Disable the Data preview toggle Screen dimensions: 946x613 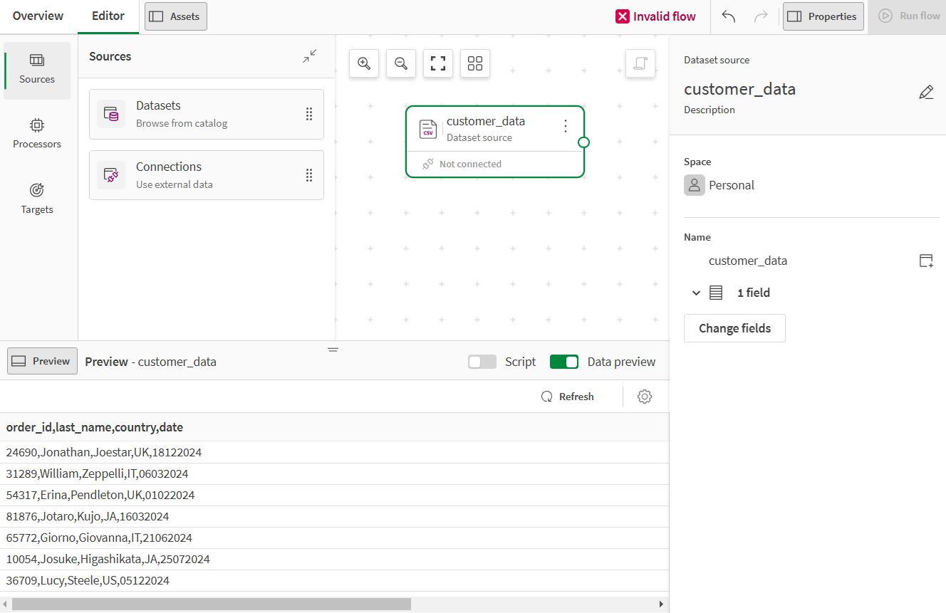click(564, 362)
